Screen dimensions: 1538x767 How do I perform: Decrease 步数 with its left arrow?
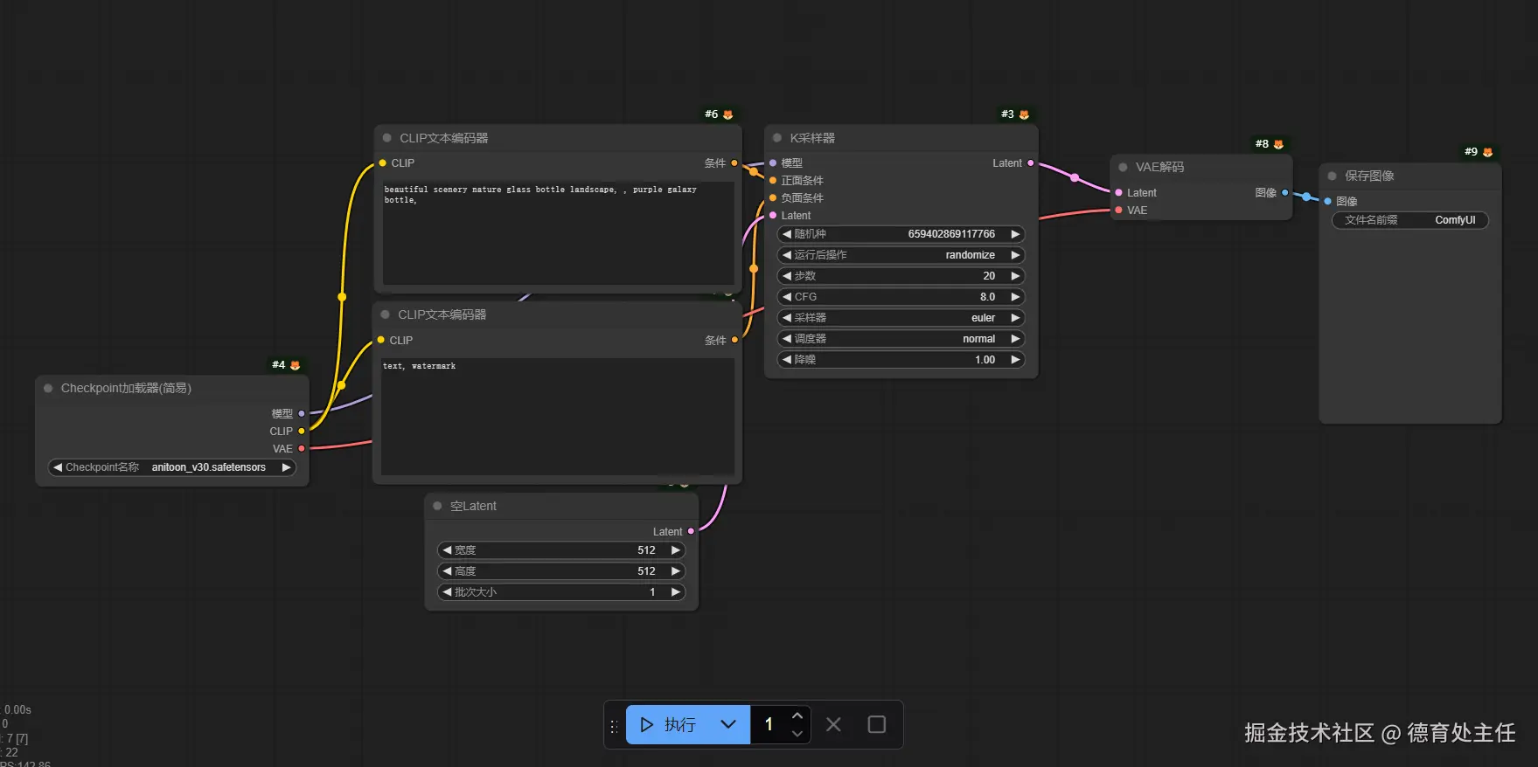tap(786, 276)
